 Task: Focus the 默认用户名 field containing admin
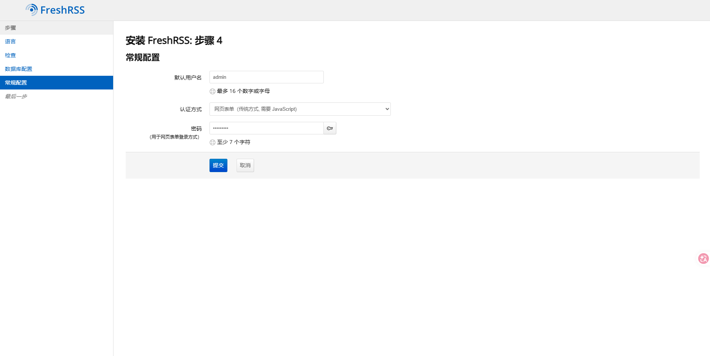pyautogui.click(x=266, y=77)
